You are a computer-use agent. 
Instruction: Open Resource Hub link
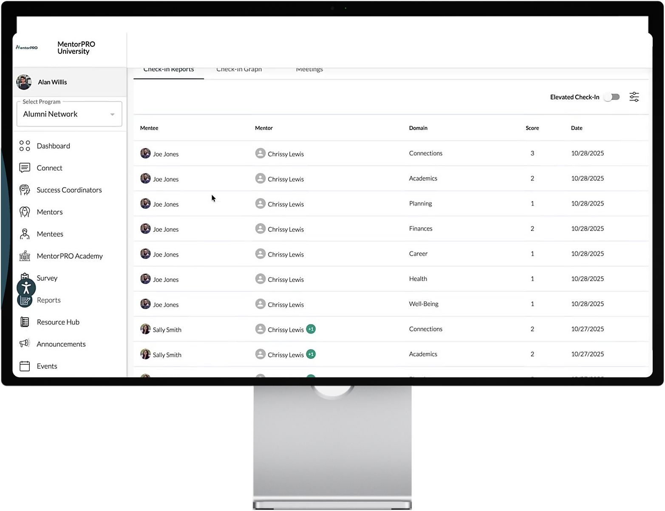coord(58,322)
